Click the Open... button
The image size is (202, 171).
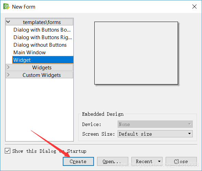tap(112, 161)
